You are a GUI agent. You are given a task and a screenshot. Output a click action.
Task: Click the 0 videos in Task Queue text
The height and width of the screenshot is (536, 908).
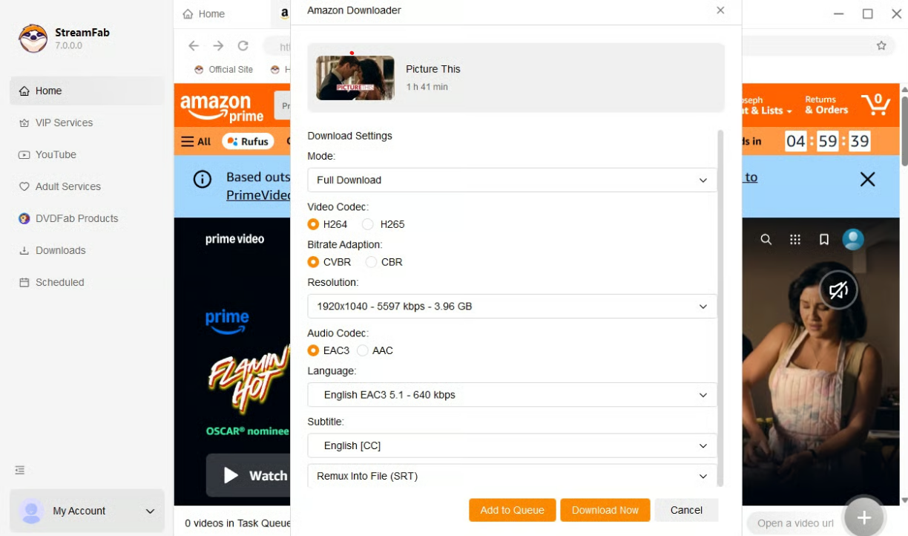pyautogui.click(x=237, y=523)
